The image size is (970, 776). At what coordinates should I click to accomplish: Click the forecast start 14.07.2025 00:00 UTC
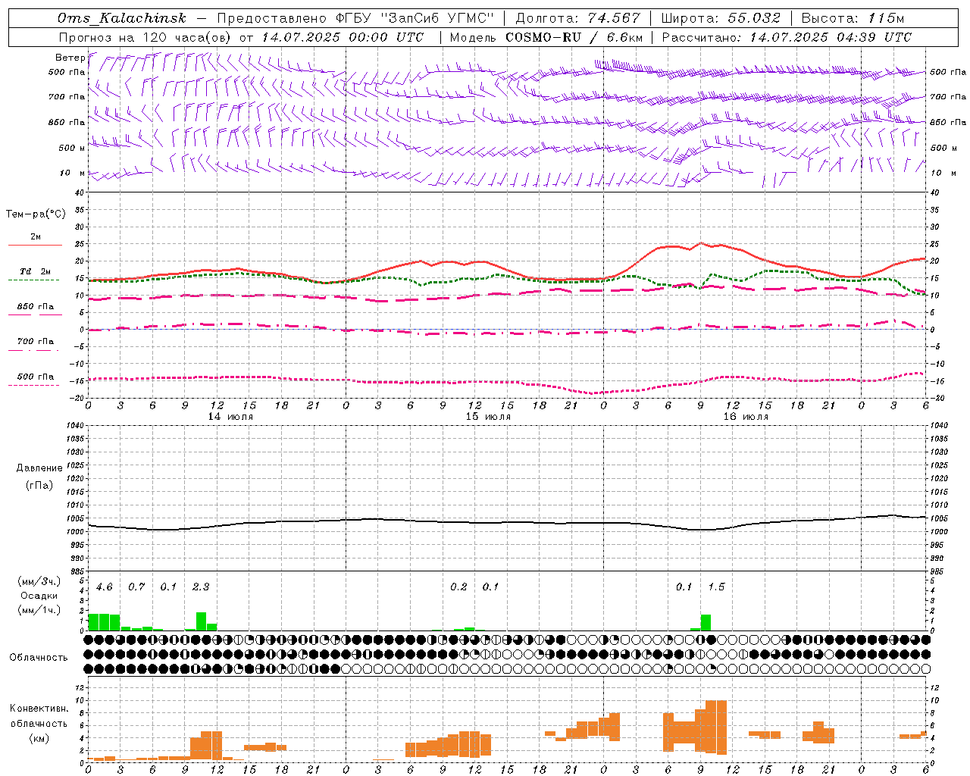point(343,37)
